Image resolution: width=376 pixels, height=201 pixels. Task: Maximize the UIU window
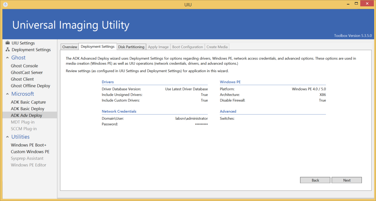(356, 3)
